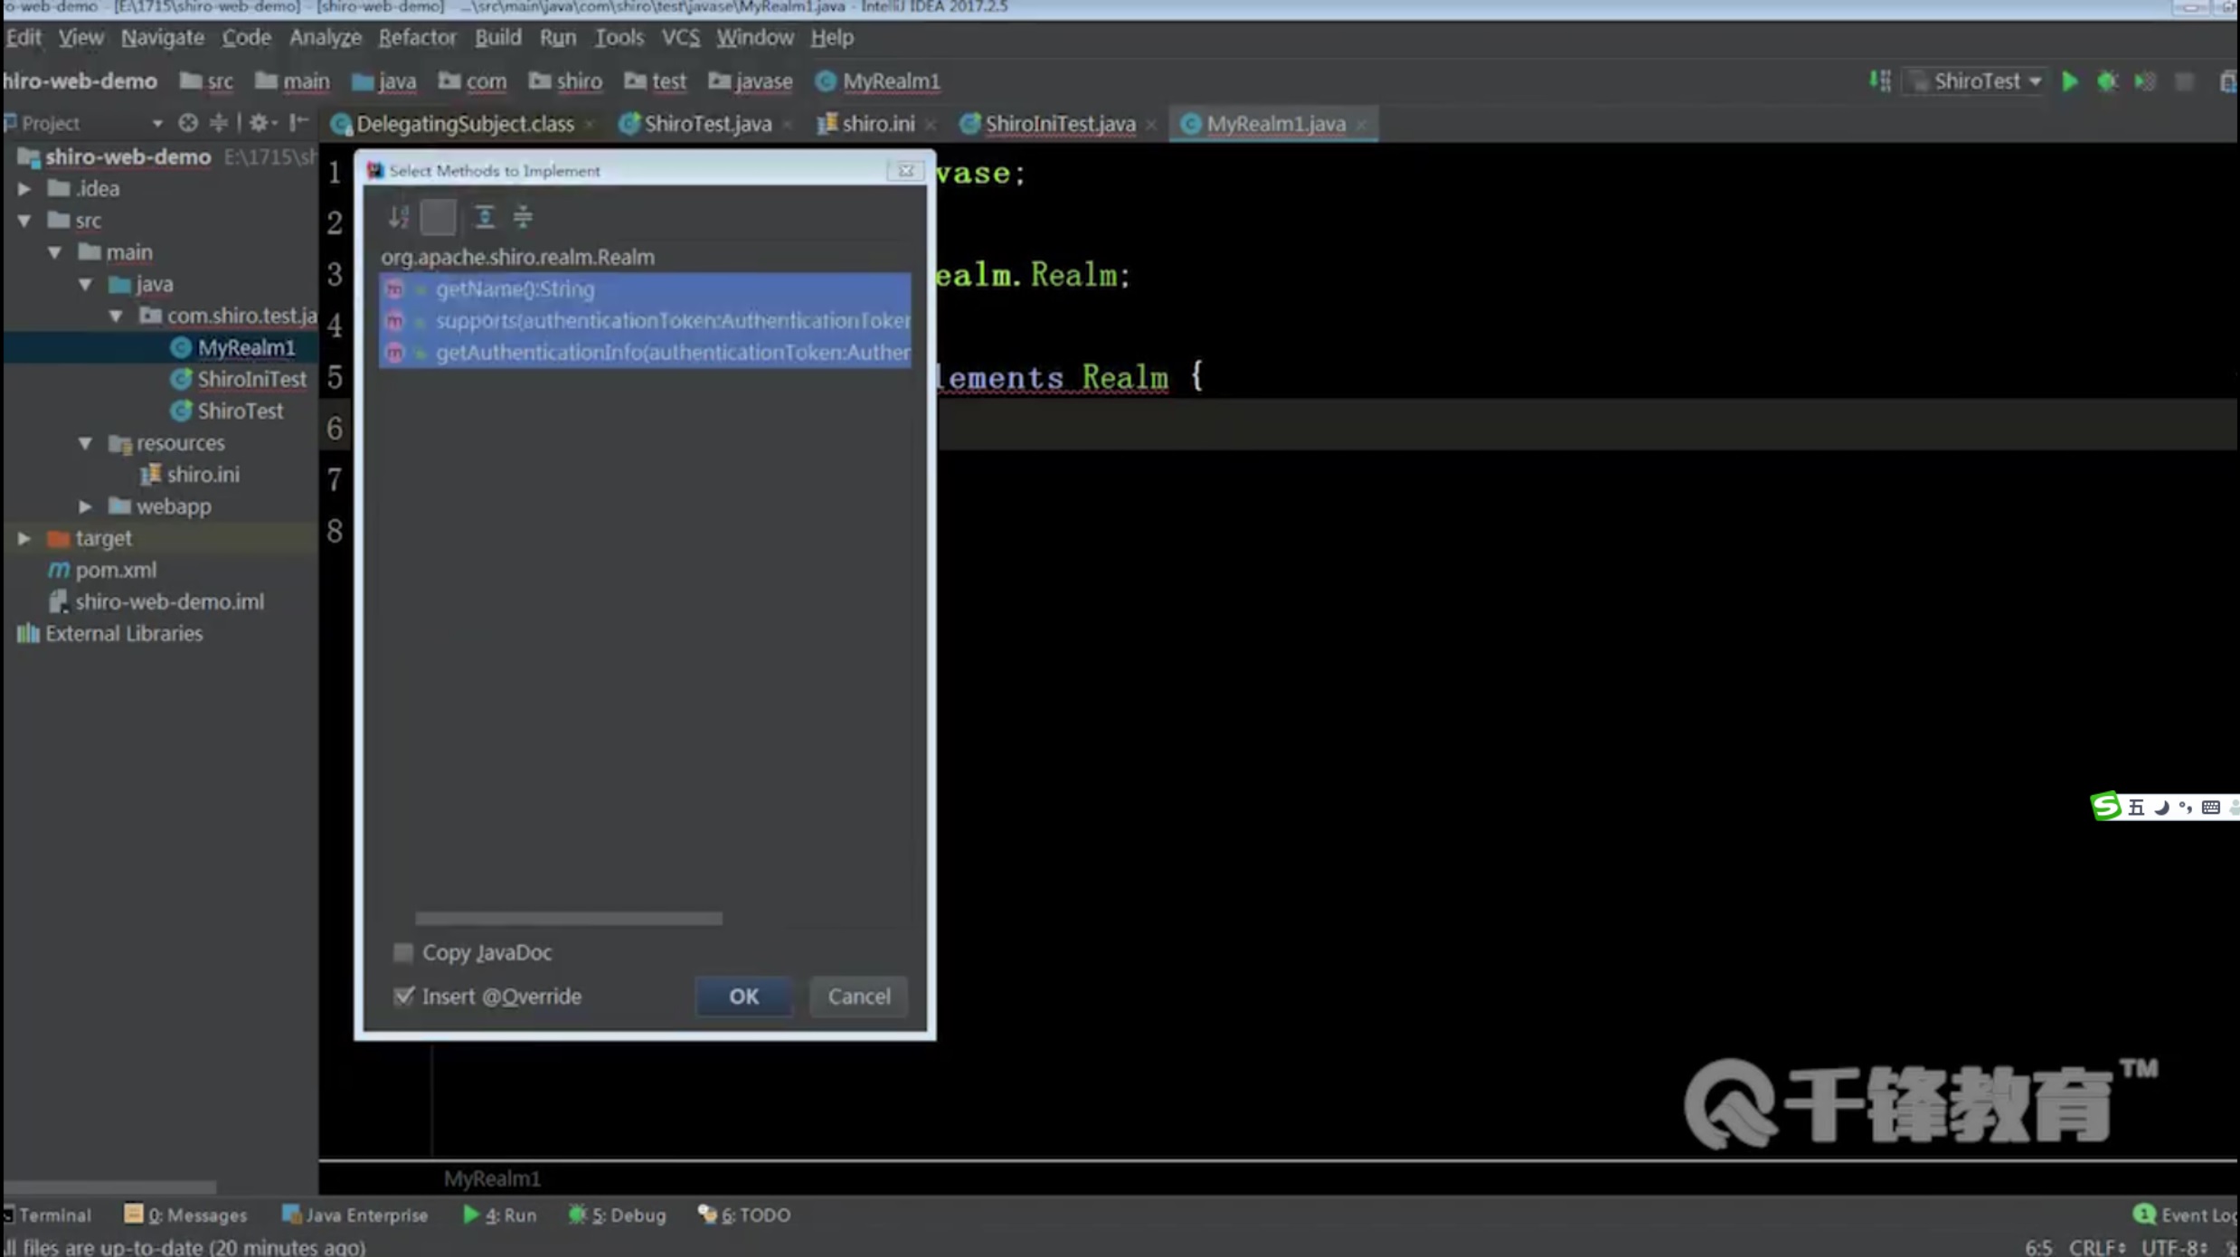Viewport: 2240px width, 1257px height.
Task: Click the Project panel collapse all icon
Action: click(x=219, y=123)
